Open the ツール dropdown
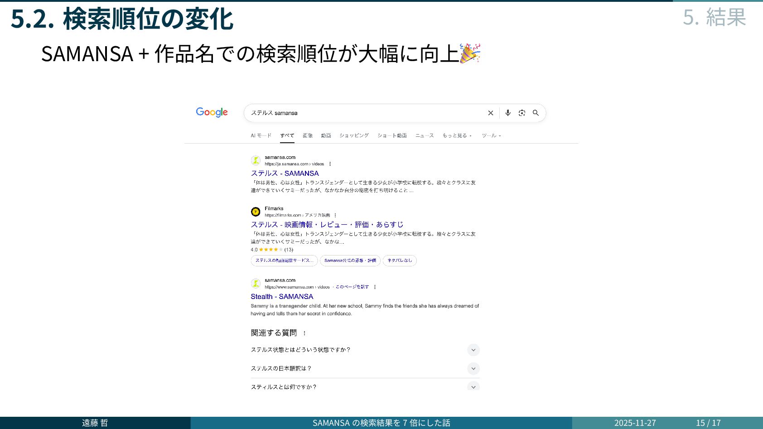Viewport: 763px width, 429px height. (492, 135)
